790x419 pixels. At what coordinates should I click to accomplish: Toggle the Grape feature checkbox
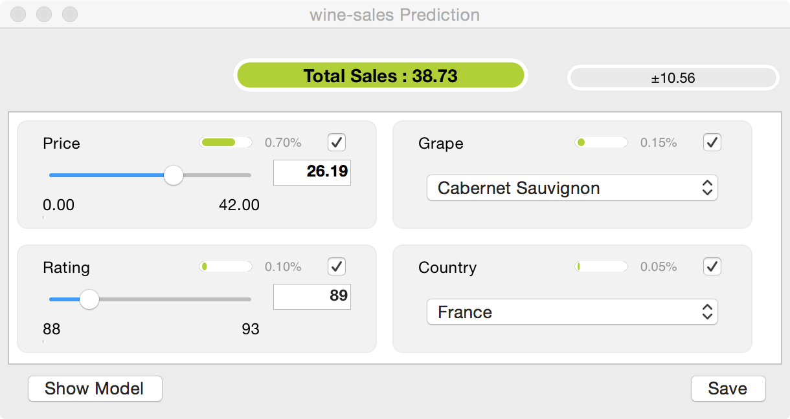[x=712, y=142]
